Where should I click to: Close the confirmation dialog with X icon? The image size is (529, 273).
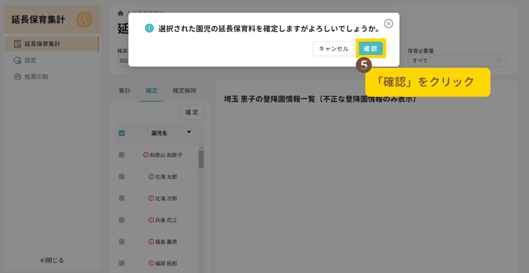coord(389,24)
